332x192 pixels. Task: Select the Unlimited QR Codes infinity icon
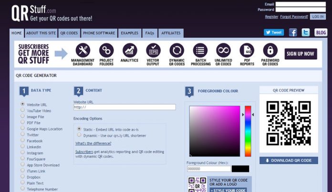223,51
